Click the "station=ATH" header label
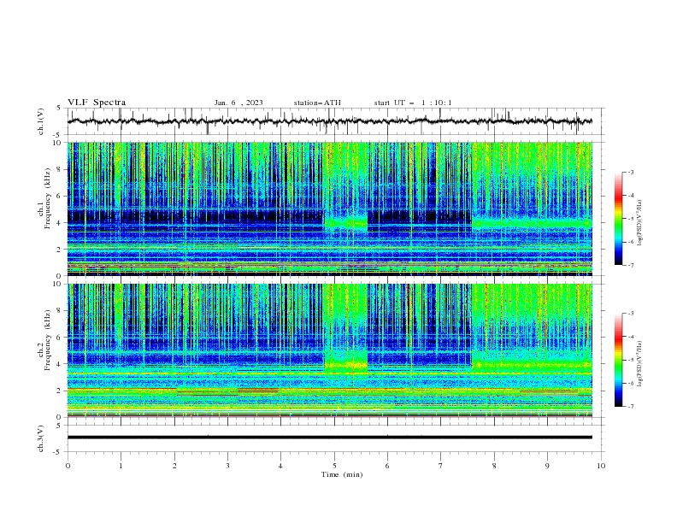The height and width of the screenshot is (523, 677). 317,103
